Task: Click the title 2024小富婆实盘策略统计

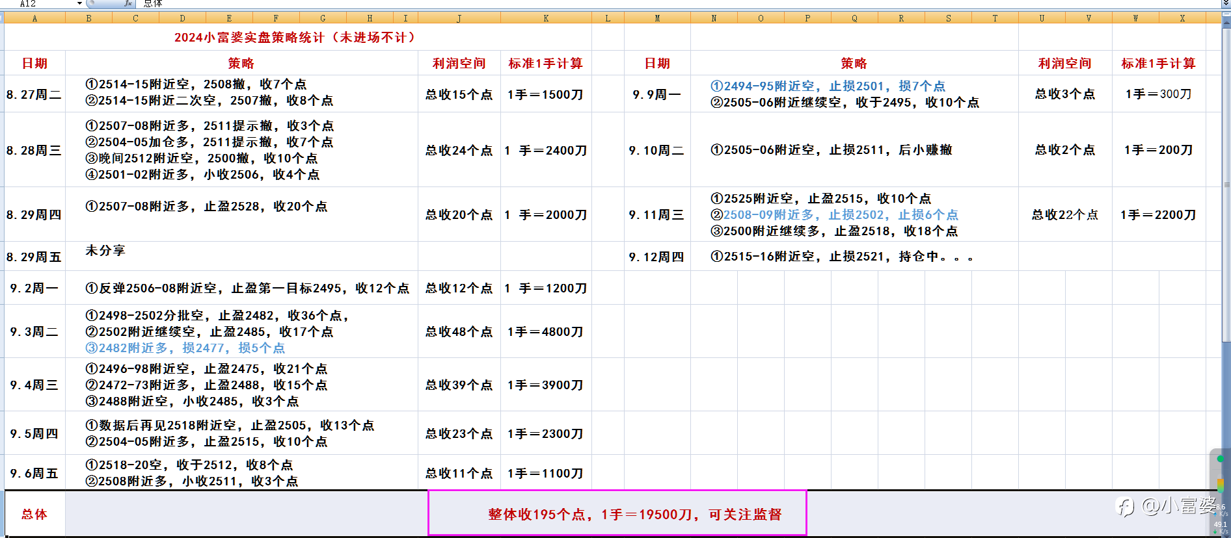Action: click(295, 38)
